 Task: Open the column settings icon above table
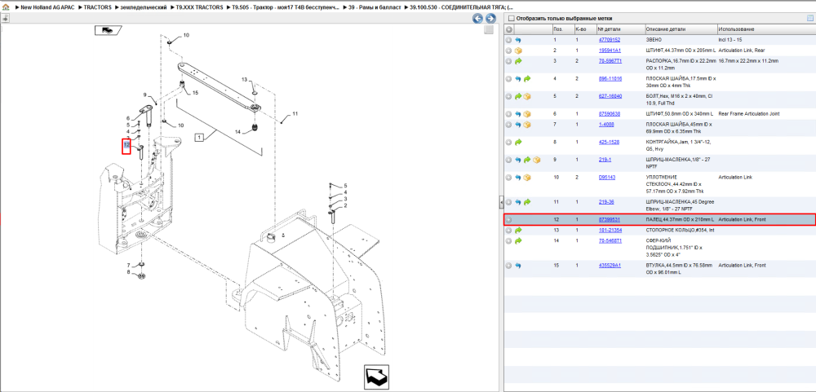[809, 19]
